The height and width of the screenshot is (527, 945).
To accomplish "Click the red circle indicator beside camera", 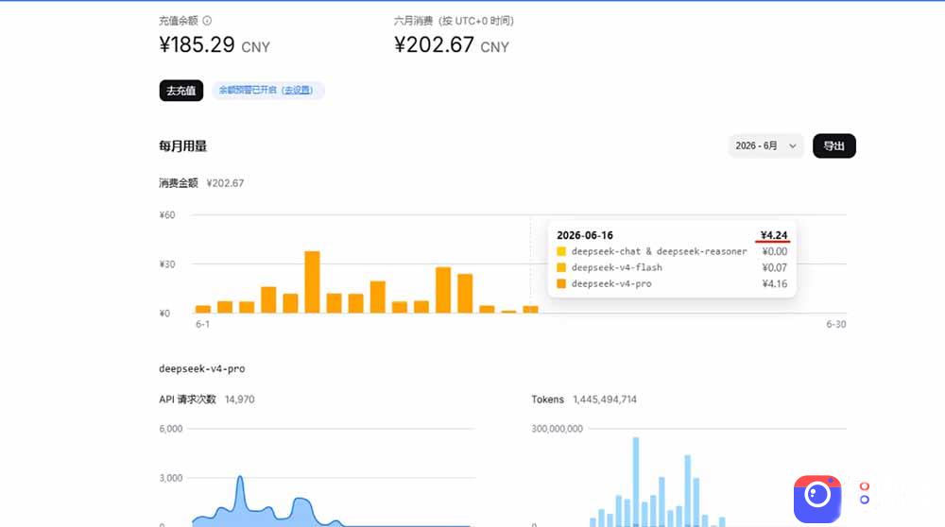I will coord(865,486).
